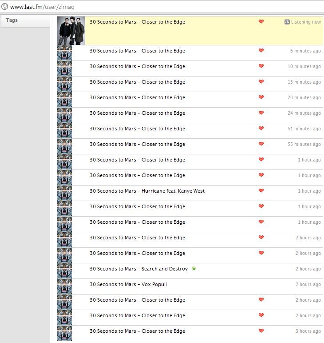Open Closer to the Edge played 15 minutes ago
This screenshot has height=343, width=324.
coord(163,82)
